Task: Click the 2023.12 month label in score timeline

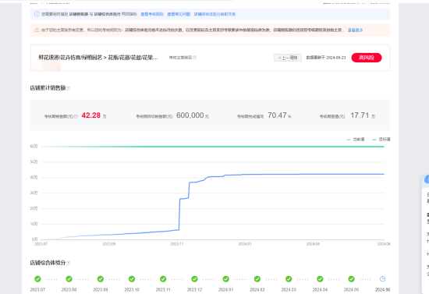Action: (194, 289)
